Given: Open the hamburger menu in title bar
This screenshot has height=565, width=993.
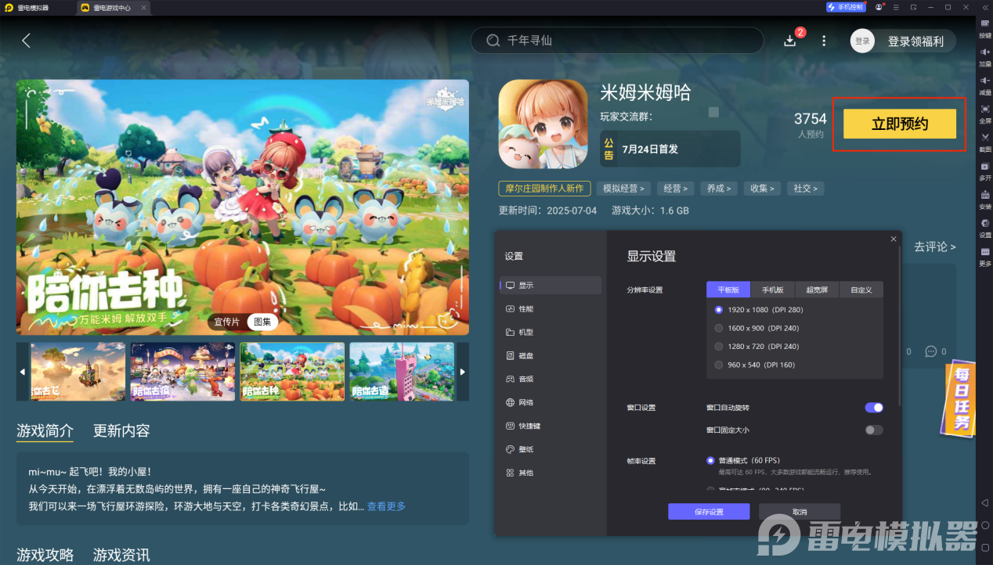Looking at the screenshot, I should tap(896, 7).
